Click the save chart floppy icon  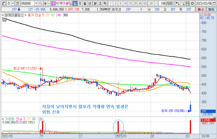(x=187, y=3)
